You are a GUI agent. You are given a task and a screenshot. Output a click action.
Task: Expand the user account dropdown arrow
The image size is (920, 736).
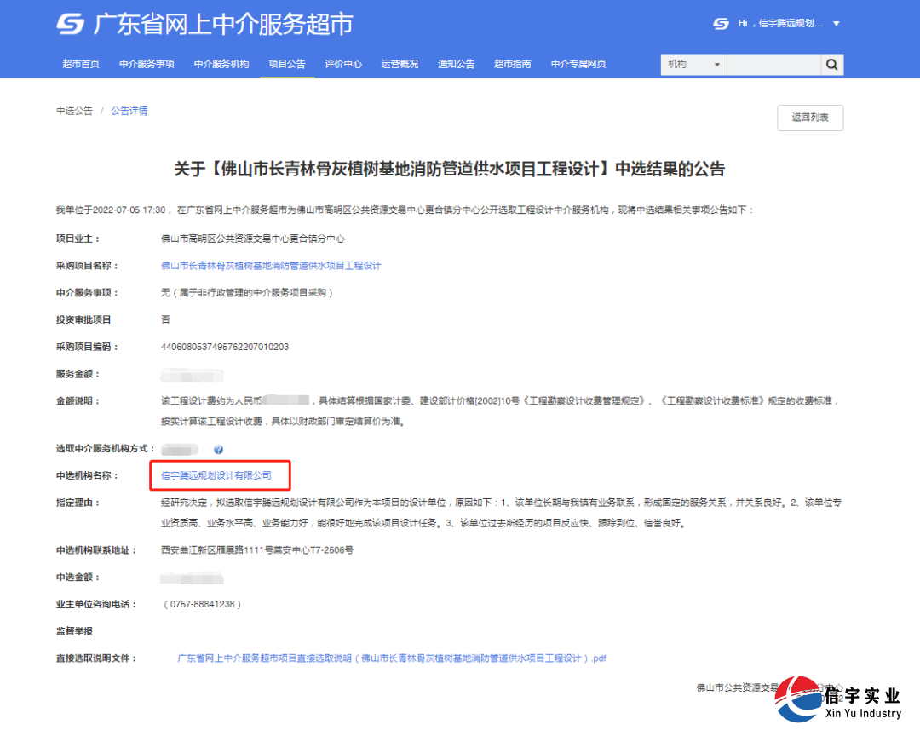coord(836,25)
